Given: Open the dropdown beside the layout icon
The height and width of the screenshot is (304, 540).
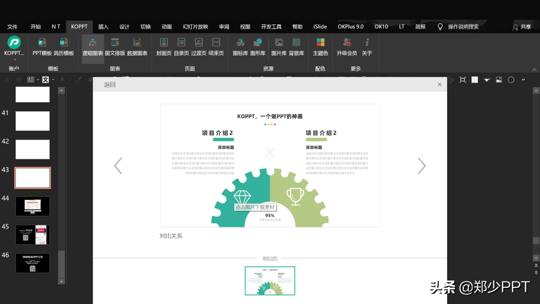Looking at the screenshot, I should click(x=38, y=80).
